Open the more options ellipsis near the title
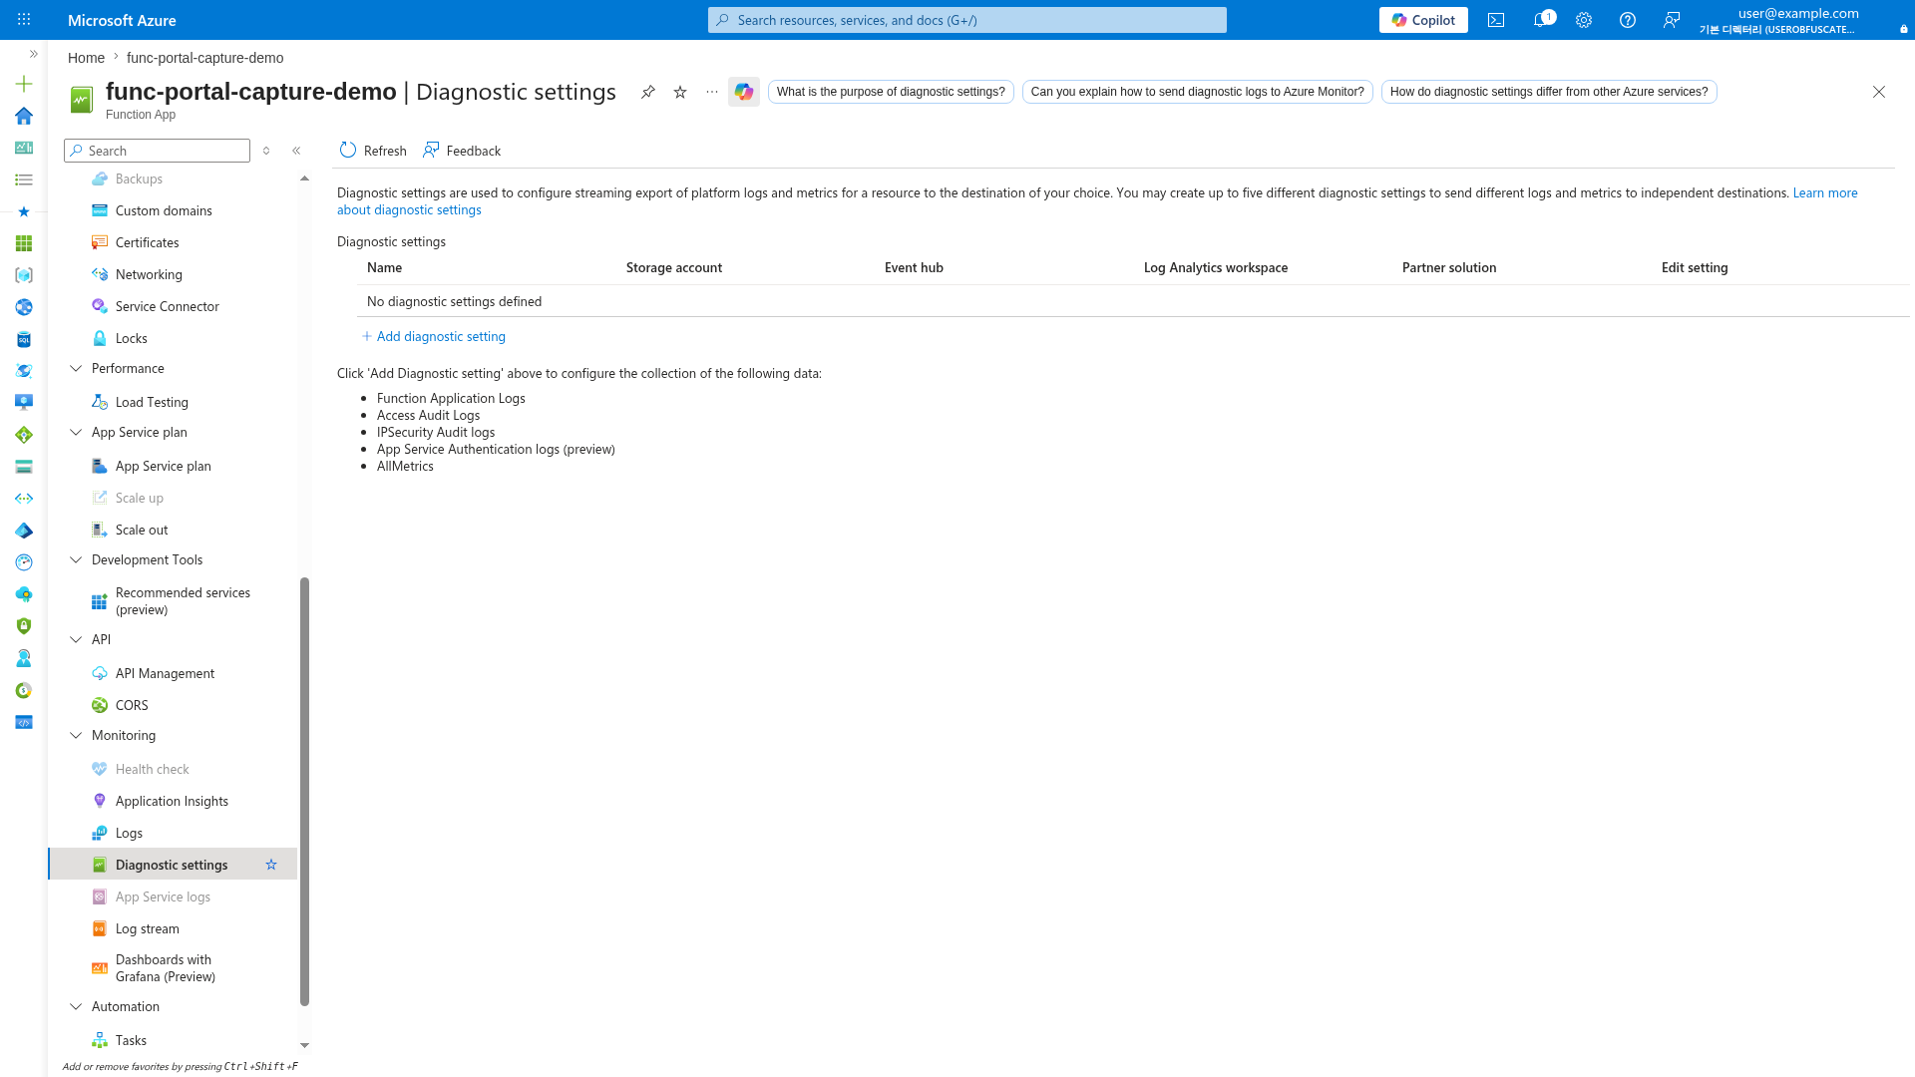 click(712, 92)
